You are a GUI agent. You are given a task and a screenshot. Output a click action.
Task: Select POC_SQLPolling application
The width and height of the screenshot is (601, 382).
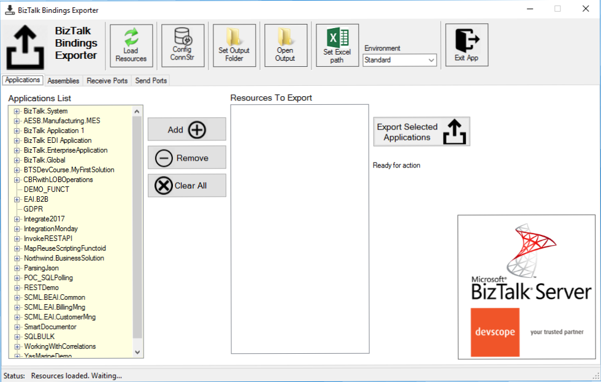tap(48, 278)
